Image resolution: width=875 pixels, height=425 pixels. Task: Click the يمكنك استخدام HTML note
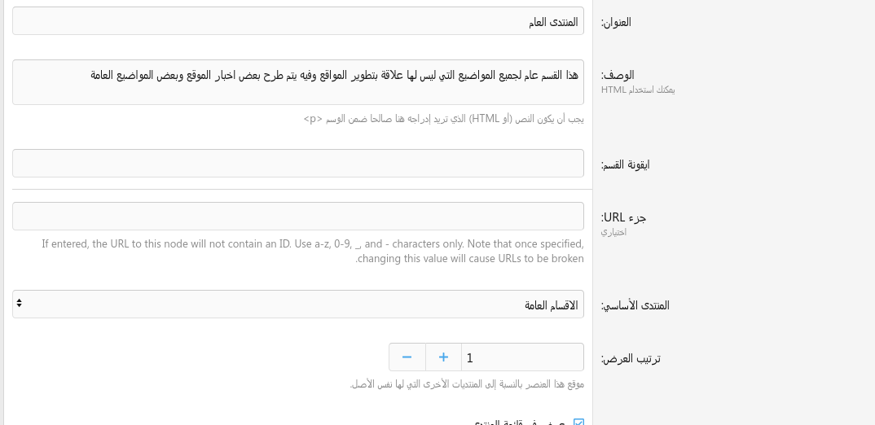point(638,90)
